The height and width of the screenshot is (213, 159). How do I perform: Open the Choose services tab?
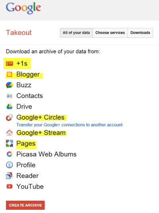click(110, 33)
